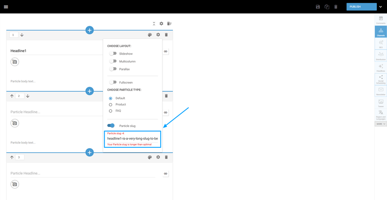This screenshot has width=387, height=200.
Task: Add image to the Headline1 particle
Action: (x=15, y=62)
